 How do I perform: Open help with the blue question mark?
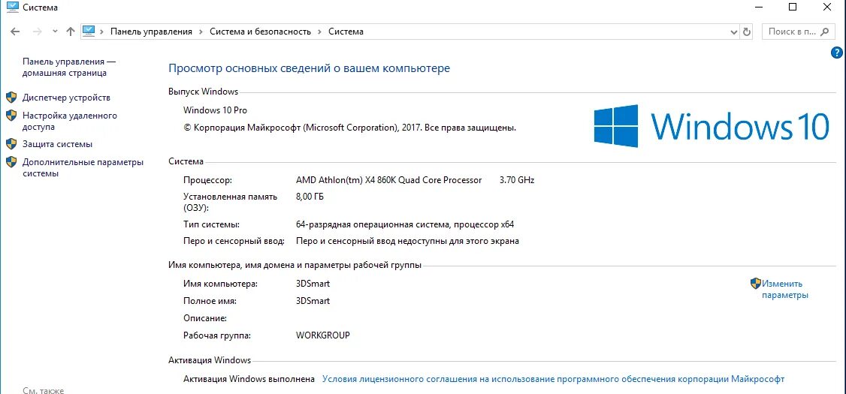tap(837, 53)
